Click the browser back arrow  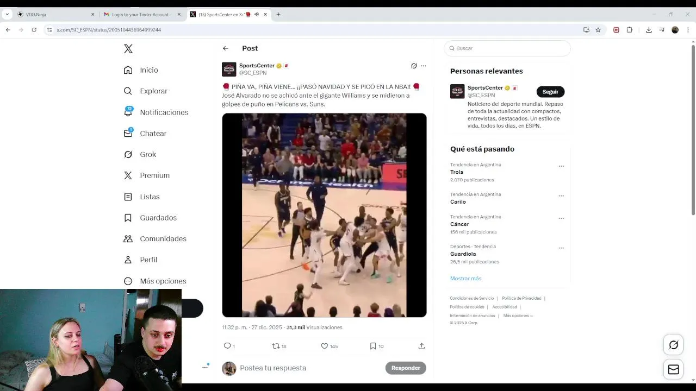8,30
